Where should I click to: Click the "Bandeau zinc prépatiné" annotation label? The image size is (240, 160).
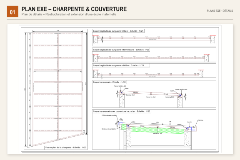(109, 129)
